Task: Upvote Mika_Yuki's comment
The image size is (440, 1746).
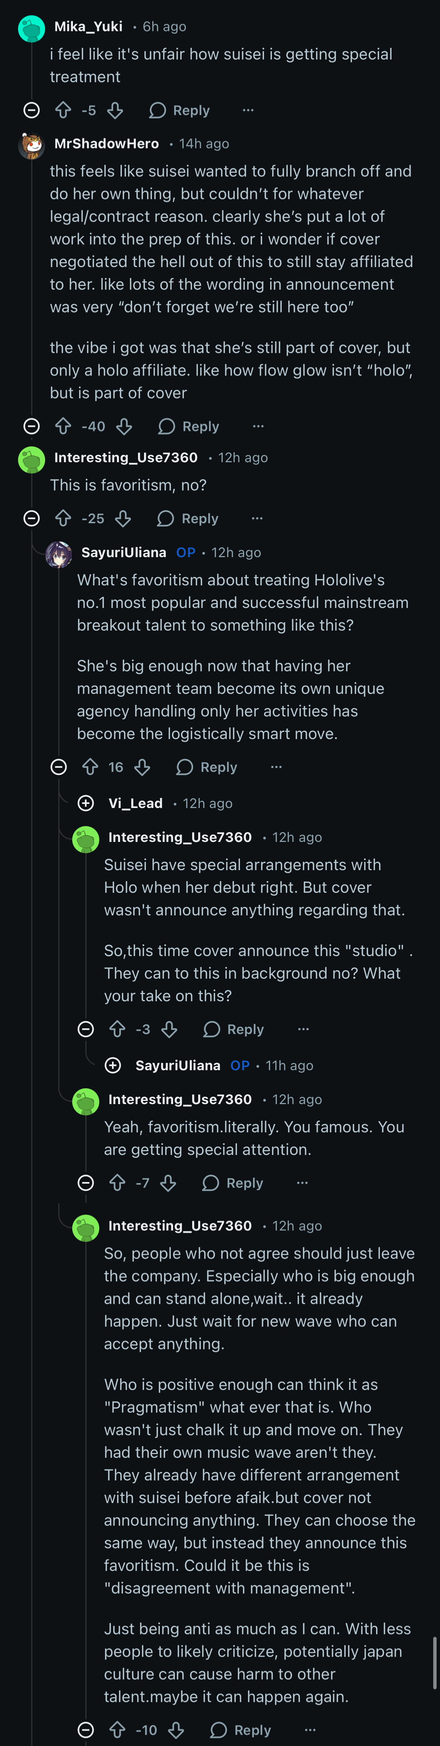Action: click(63, 110)
